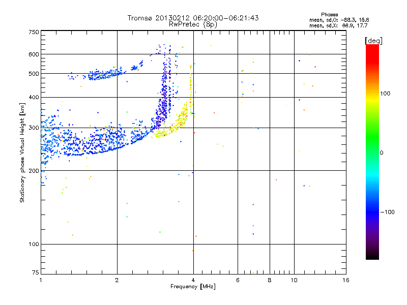This screenshot has width=407, height=305.
Task: Click y-axis tick label '600'
Action: pyautogui.click(x=34, y=54)
